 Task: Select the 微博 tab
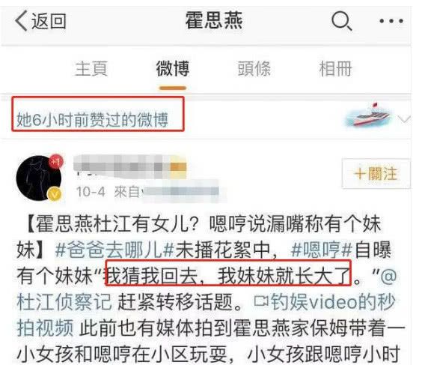(x=173, y=69)
